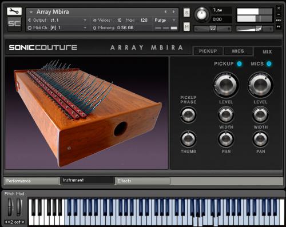Click the Mics LEVEL large knob
Viewport: 286px width, 227px height.
coord(260,85)
